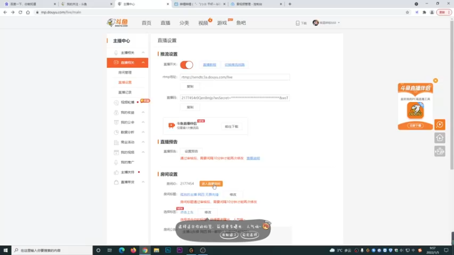Reload the page with refresh icon
The image size is (454, 255).
click(x=20, y=12)
